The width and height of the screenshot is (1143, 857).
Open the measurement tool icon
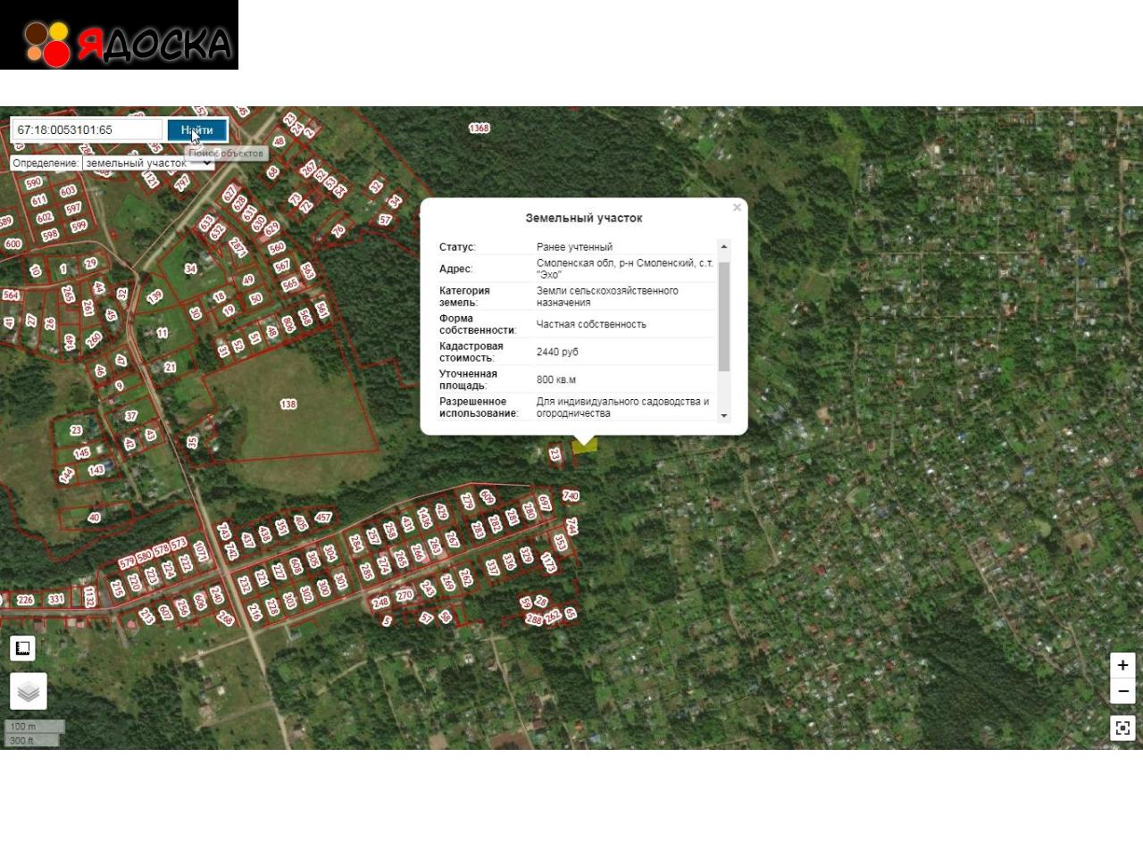pyautogui.click(x=23, y=648)
